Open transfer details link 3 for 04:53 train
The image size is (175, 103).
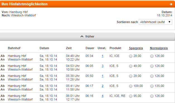[103, 66]
